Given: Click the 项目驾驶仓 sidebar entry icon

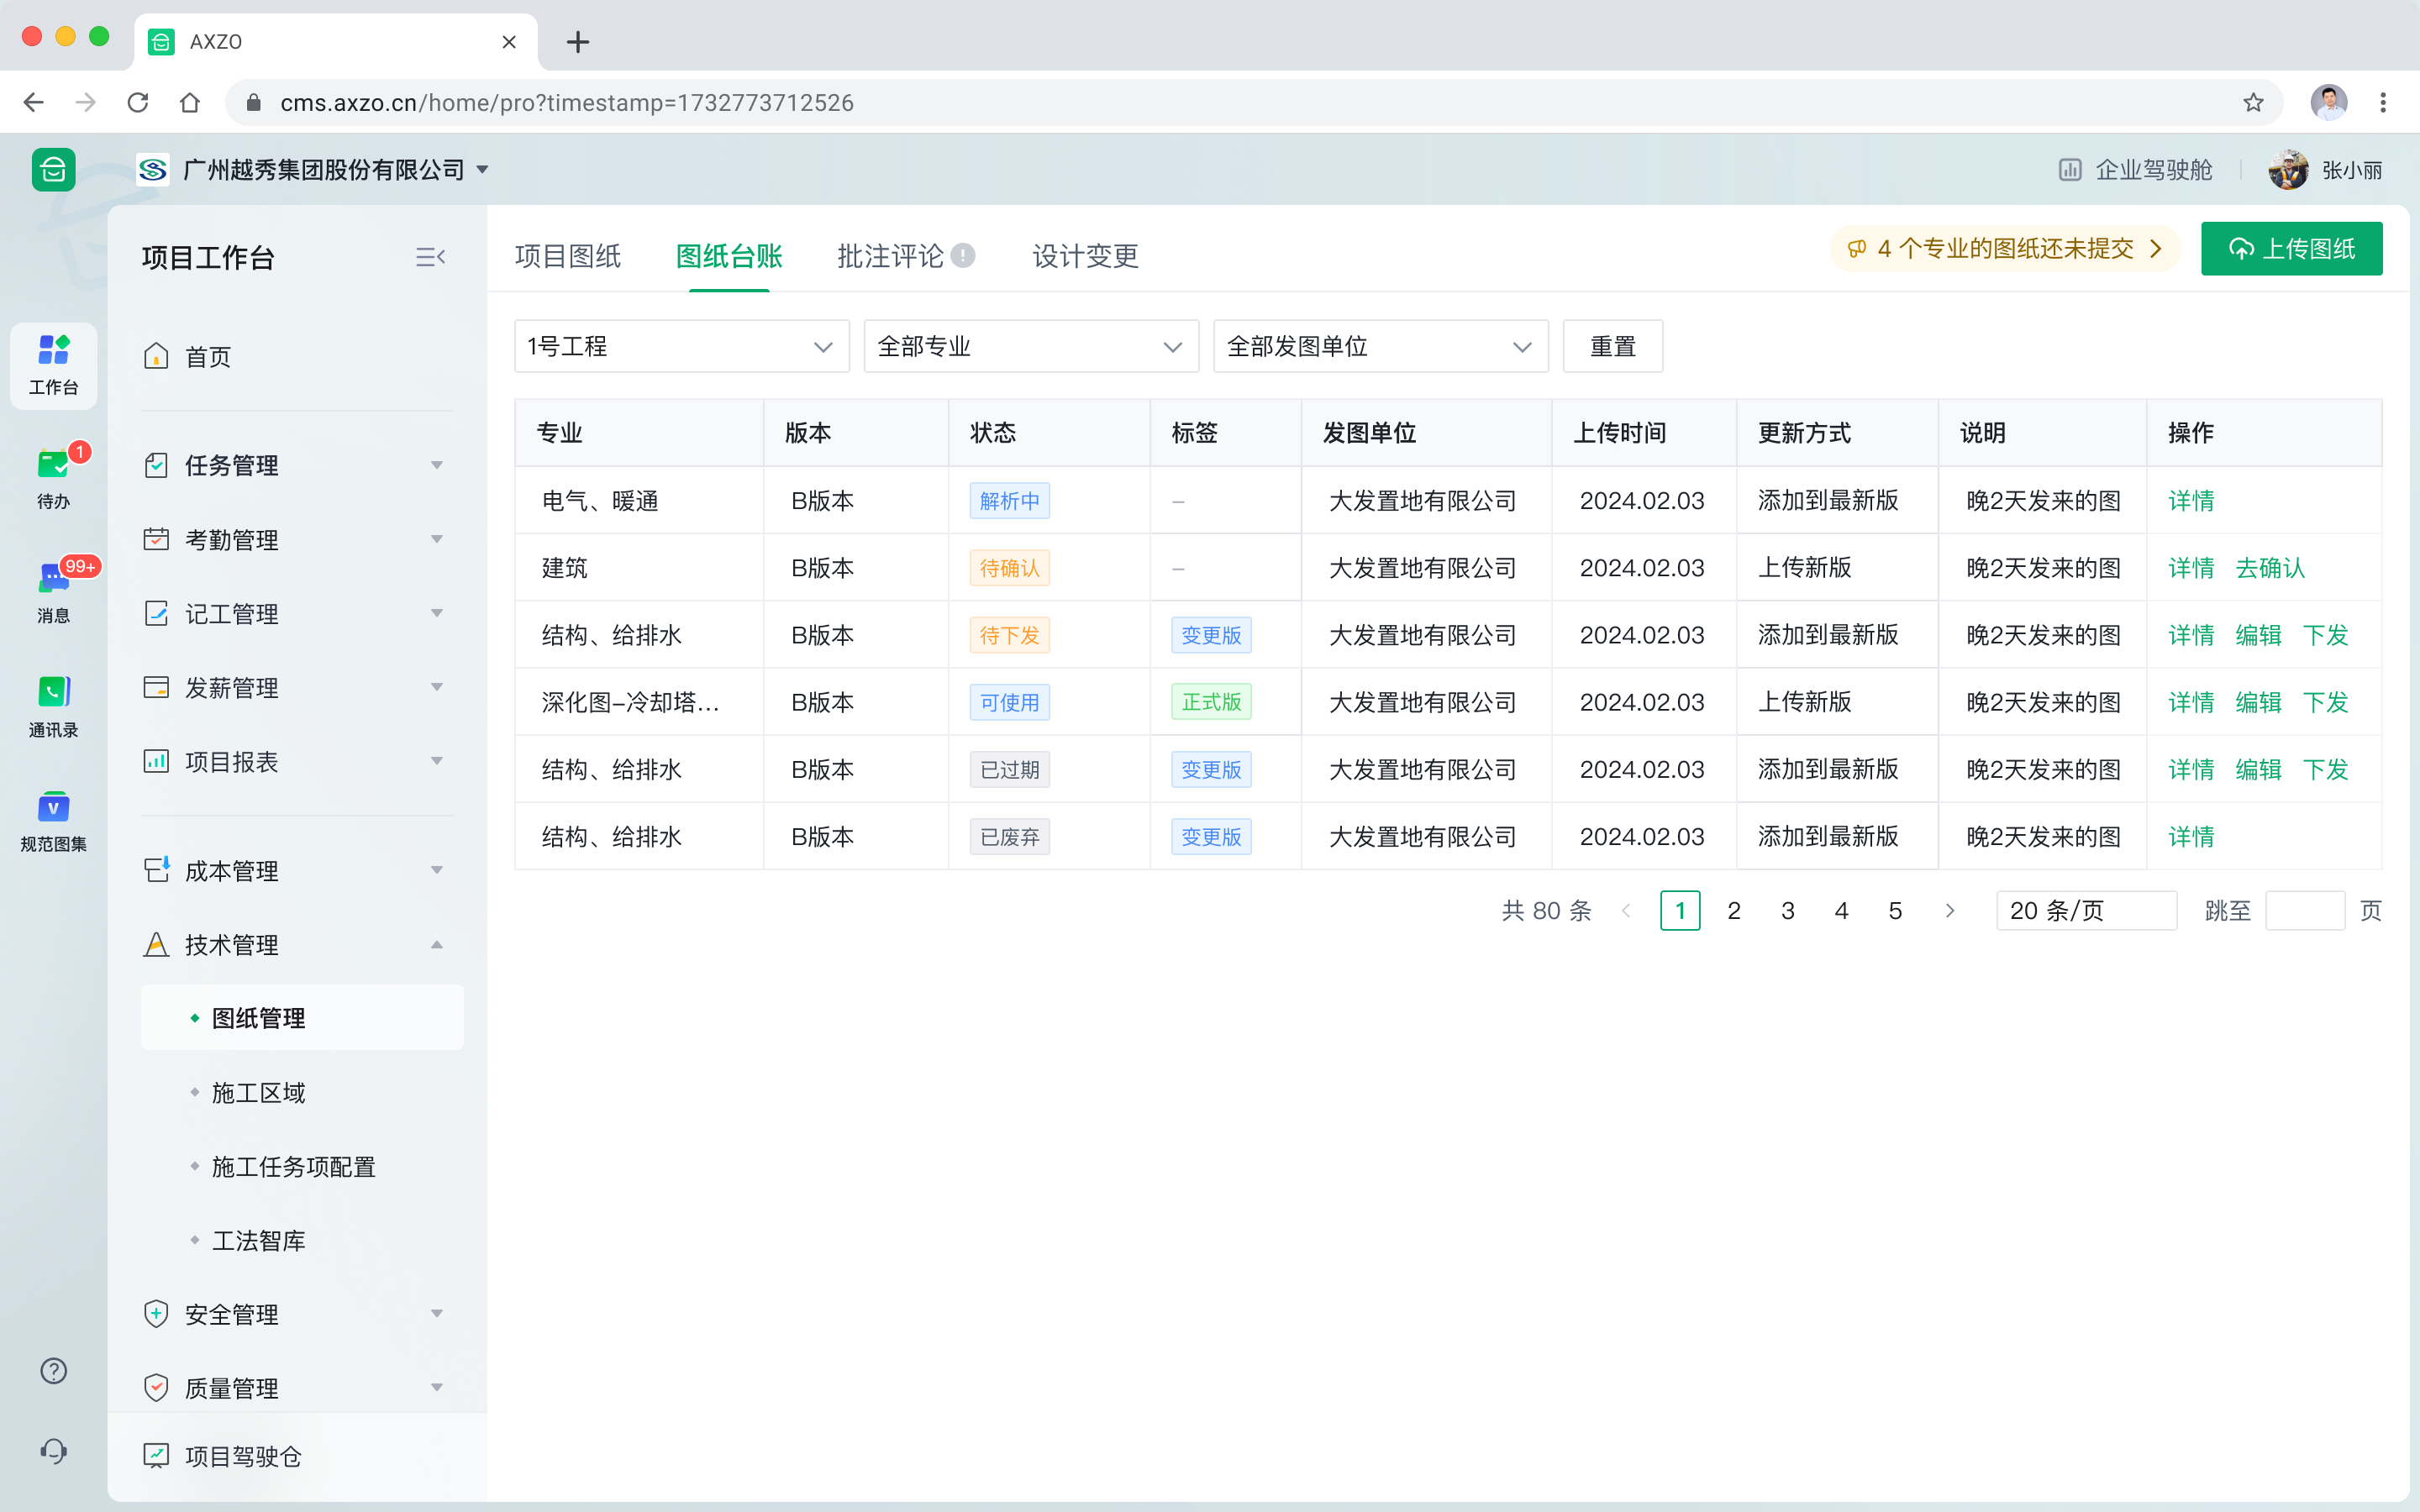Looking at the screenshot, I should [156, 1456].
